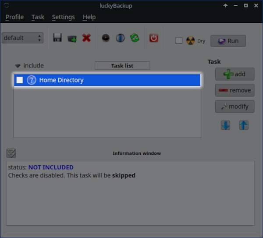
Task: Click the remove task button
Action: pos(235,90)
